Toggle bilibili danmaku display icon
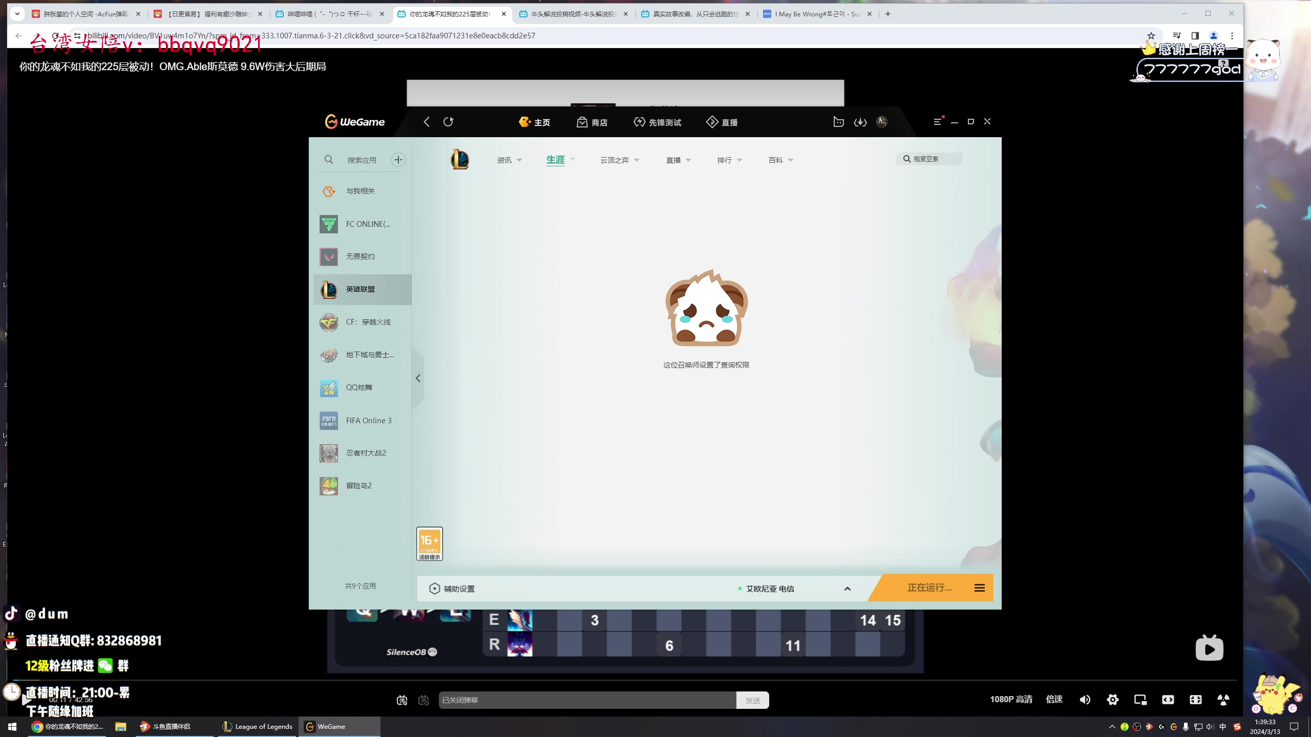 402,700
